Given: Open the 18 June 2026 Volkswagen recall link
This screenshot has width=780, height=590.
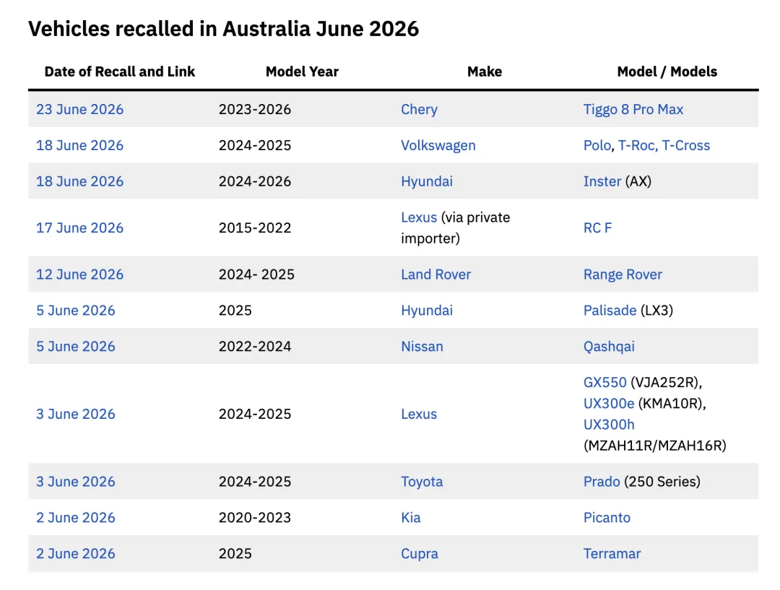Looking at the screenshot, I should pos(79,145).
